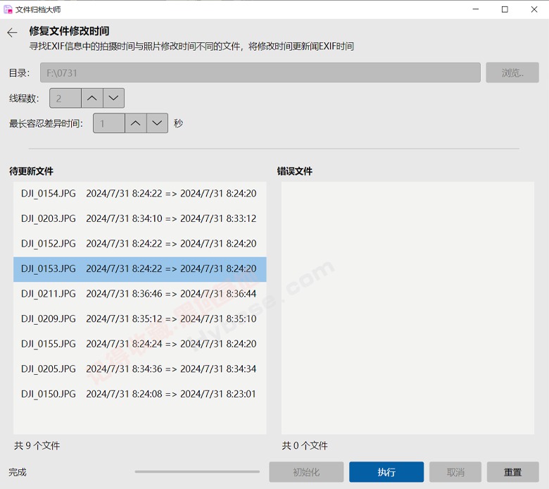Click the thread count value field
Image resolution: width=549 pixels, height=489 pixels.
click(65, 99)
